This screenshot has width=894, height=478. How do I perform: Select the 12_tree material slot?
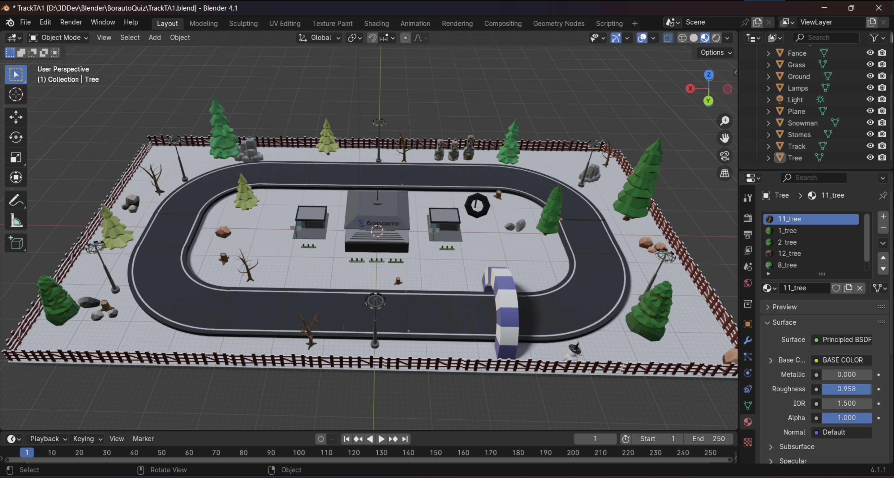coord(789,254)
